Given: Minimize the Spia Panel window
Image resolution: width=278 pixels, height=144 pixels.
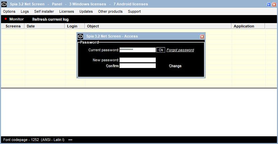Looking at the screenshot, I should click(x=269, y=5).
